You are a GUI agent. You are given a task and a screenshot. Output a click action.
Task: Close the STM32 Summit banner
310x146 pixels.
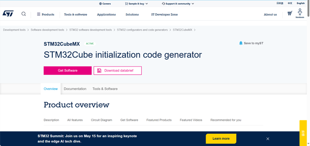tap(268, 139)
